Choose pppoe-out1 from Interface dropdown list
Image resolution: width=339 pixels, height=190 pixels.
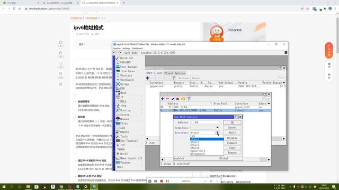(207, 151)
